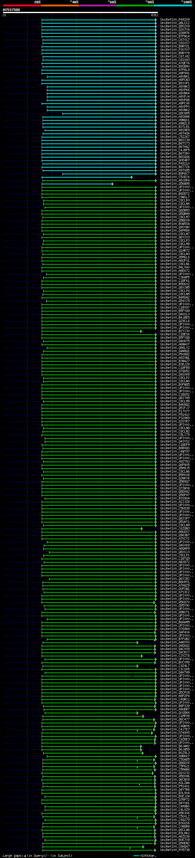Select hit UniRef100_A8JDP4
195x858 pixels.
[175, 180]
